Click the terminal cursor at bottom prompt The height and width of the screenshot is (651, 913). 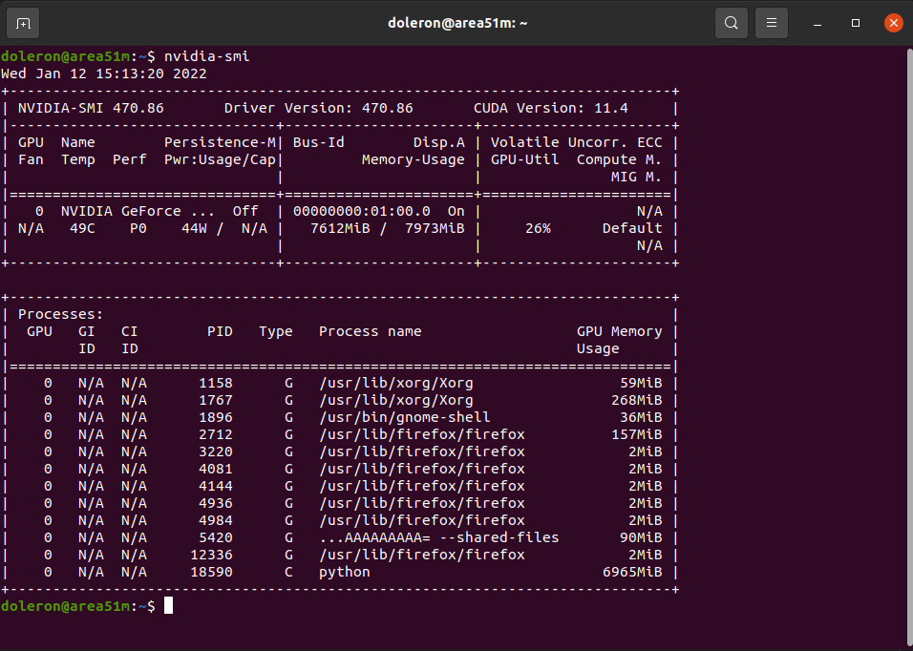168,605
